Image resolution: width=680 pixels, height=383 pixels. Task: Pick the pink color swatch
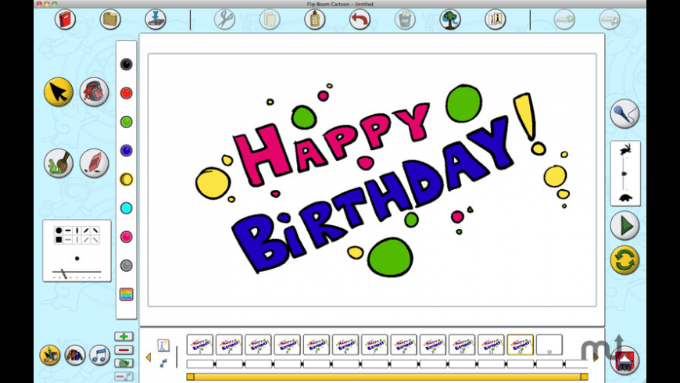pos(126,237)
